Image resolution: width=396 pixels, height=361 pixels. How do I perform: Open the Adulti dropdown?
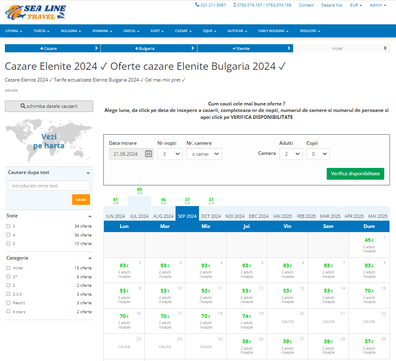click(x=291, y=154)
